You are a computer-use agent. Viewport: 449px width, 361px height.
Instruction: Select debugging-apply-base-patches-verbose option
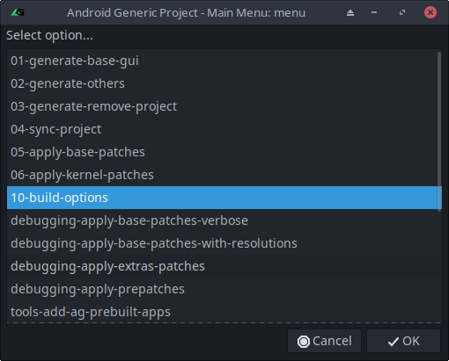[224, 220]
